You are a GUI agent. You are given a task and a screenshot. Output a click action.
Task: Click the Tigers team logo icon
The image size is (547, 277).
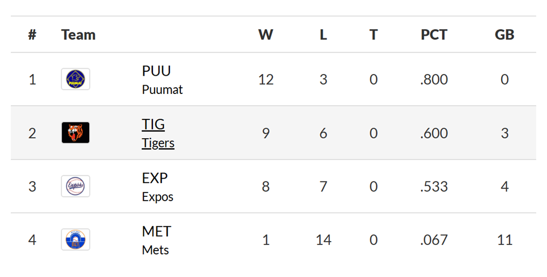point(75,133)
